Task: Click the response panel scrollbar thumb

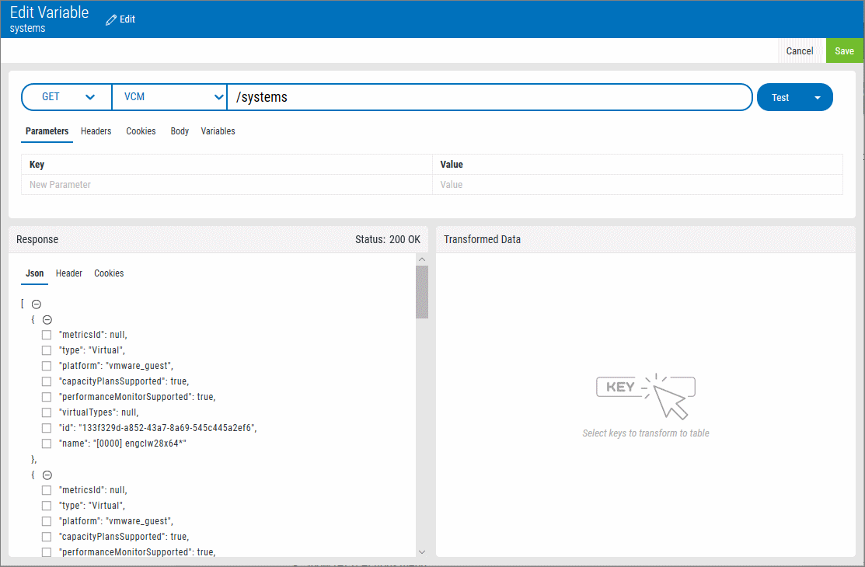Action: click(x=422, y=291)
